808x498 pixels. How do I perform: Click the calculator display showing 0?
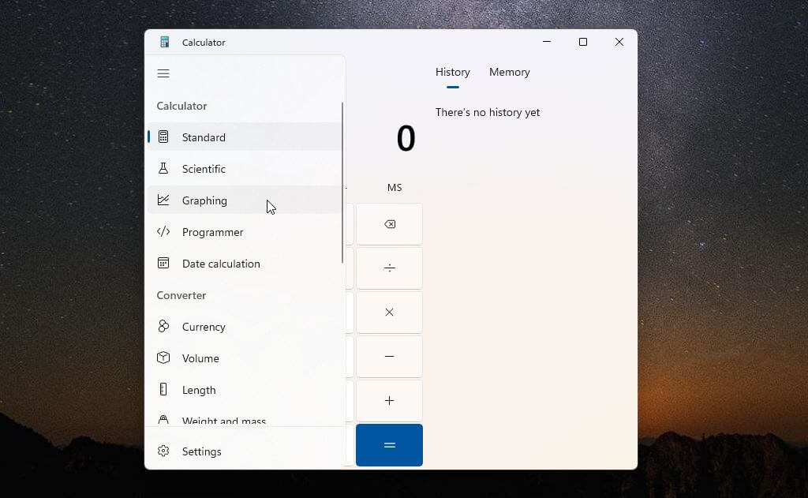406,138
